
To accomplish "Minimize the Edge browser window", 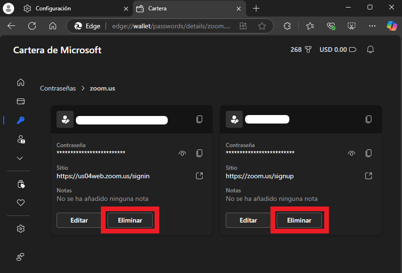I will 348,8.
